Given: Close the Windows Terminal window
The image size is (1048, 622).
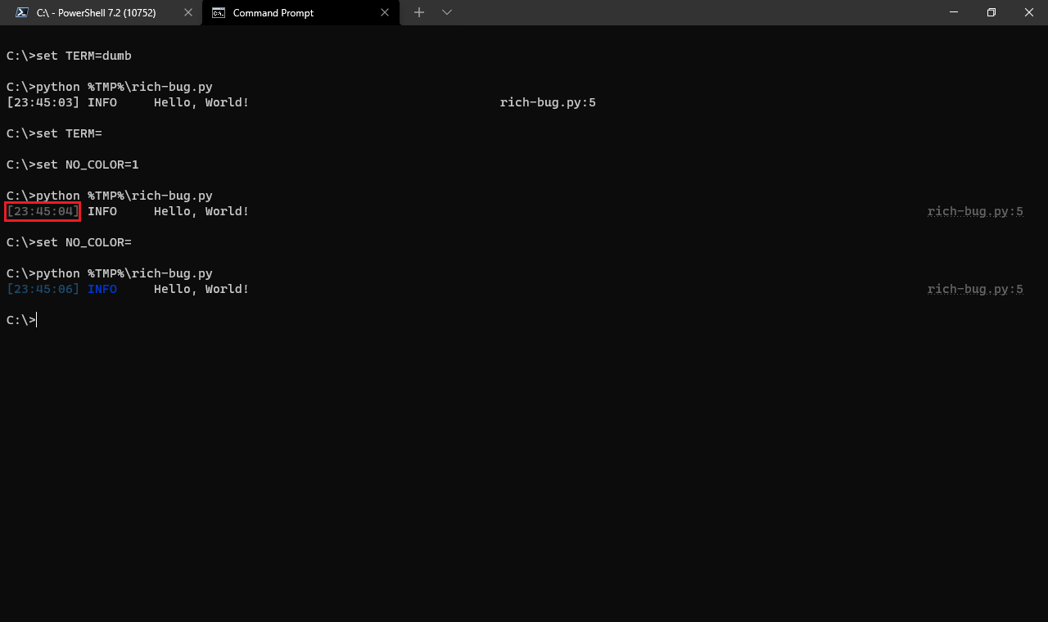Looking at the screenshot, I should tap(1029, 12).
